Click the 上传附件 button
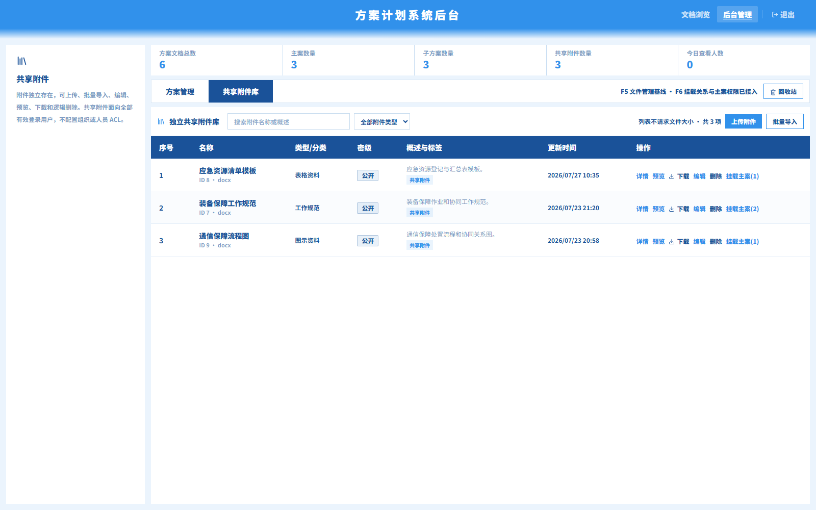The width and height of the screenshot is (816, 510). (x=744, y=121)
